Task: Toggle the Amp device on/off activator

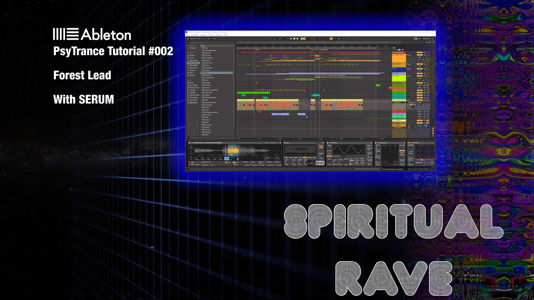Action: click(285, 142)
